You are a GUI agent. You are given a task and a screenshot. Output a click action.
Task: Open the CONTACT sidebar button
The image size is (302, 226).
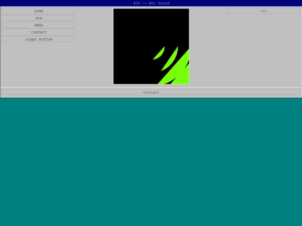pos(39,32)
